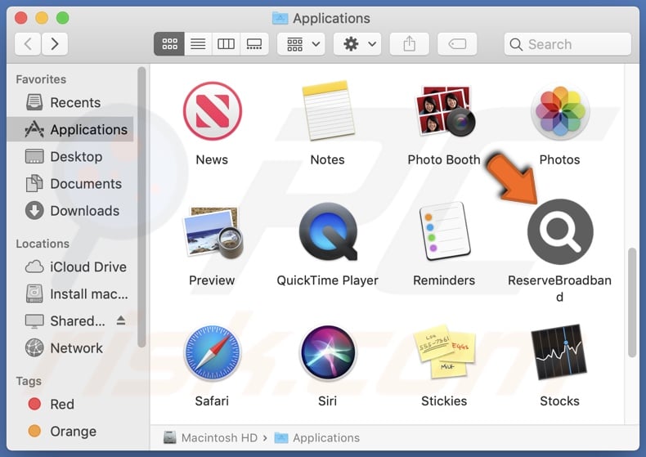Click the main file area scrollbar
The height and width of the screenshot is (457, 646).
[x=633, y=302]
